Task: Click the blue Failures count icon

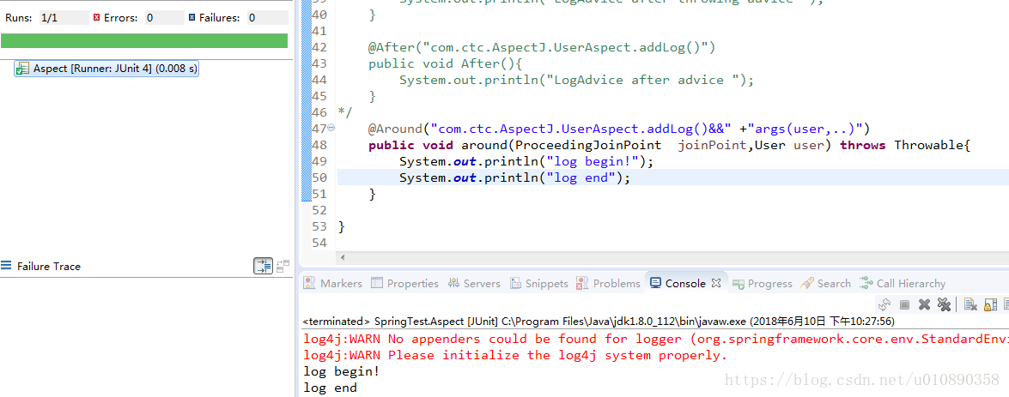Action: pyautogui.click(x=191, y=18)
